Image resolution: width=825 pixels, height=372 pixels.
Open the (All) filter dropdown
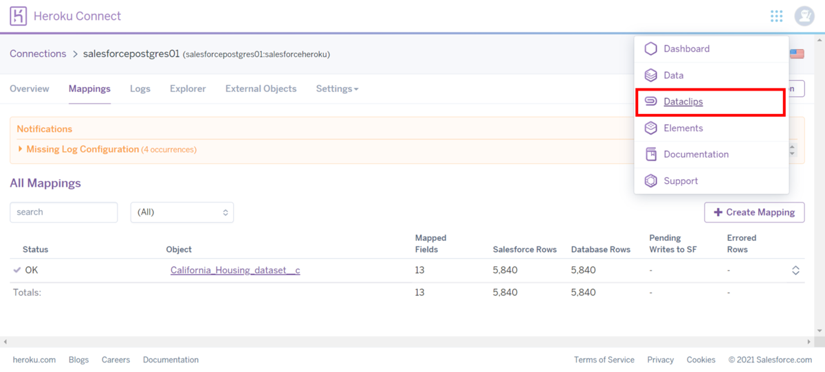(182, 213)
